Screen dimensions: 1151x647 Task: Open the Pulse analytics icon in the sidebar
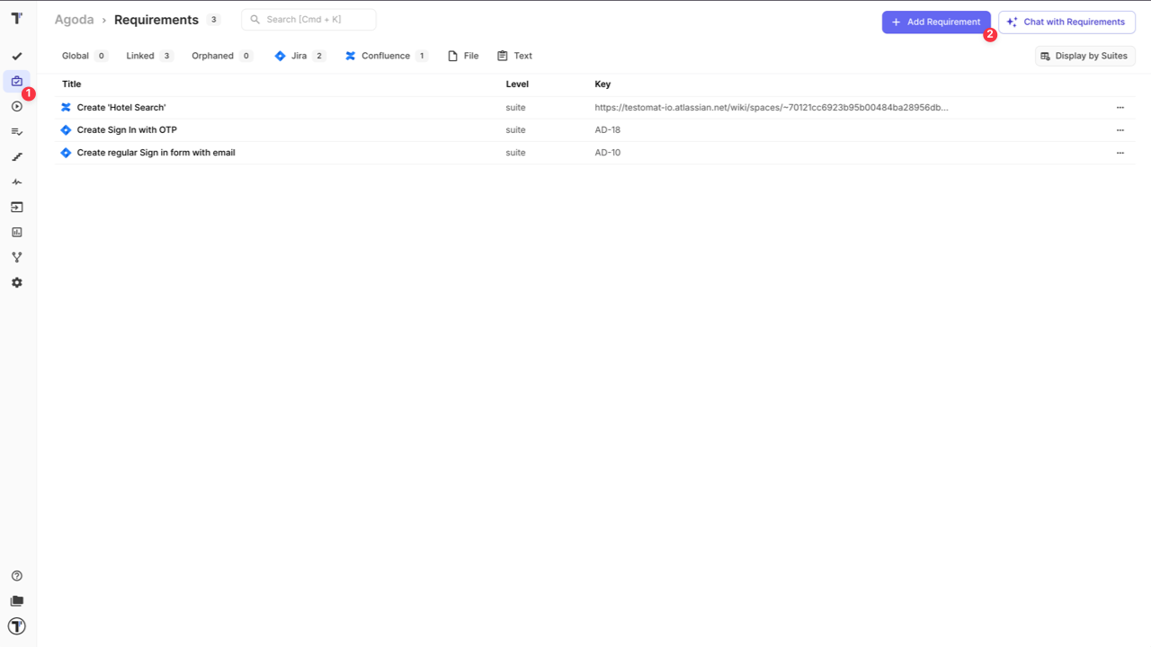tap(16, 182)
